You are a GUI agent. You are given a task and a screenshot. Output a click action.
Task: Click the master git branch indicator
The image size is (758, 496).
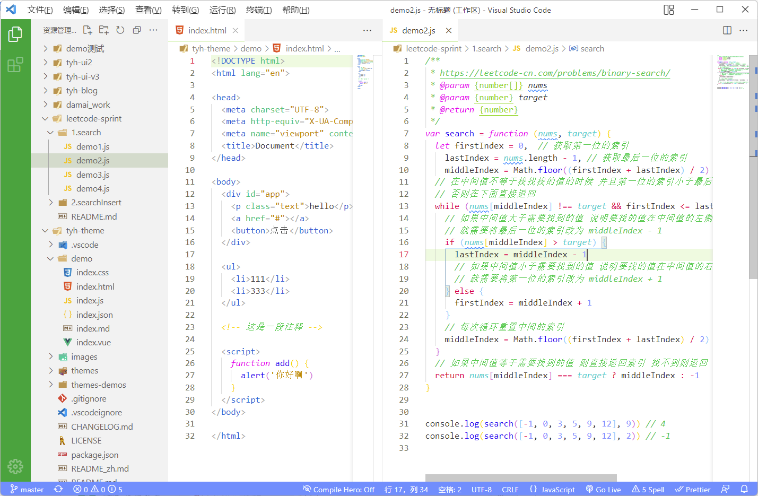coord(27,489)
